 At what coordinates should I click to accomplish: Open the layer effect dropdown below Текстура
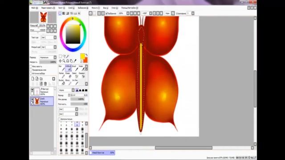click(x=49, y=47)
